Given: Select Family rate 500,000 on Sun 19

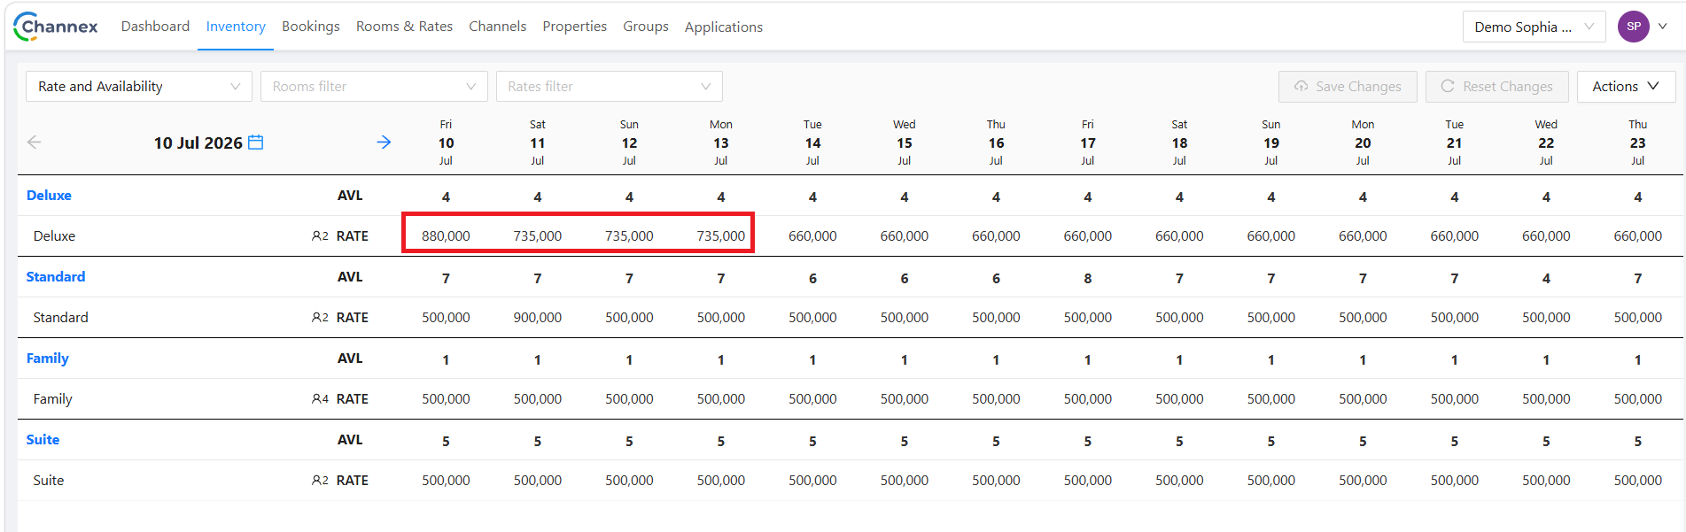Looking at the screenshot, I should click(x=1271, y=399).
